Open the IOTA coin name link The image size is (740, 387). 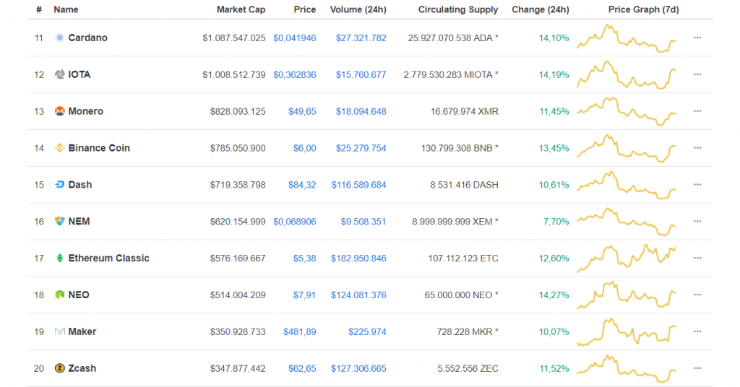pos(79,74)
